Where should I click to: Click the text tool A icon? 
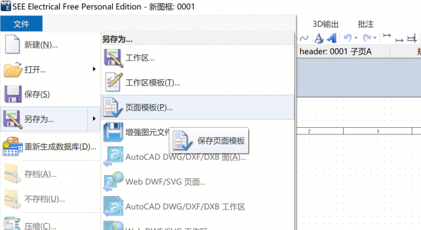click(x=319, y=38)
